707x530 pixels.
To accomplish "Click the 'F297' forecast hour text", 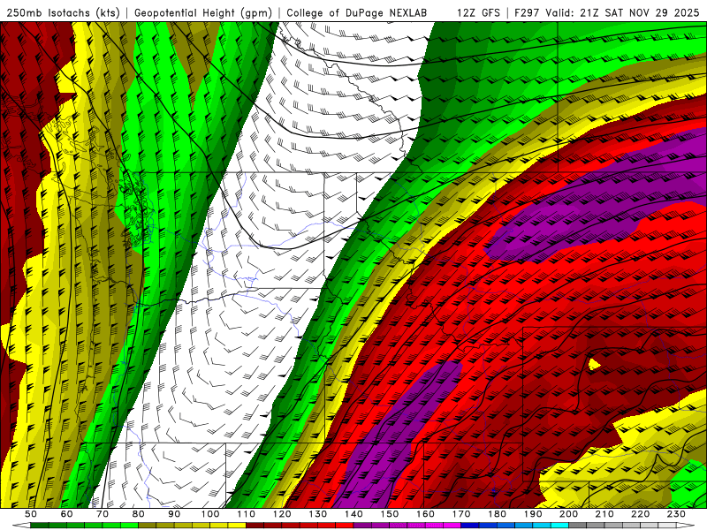I will [528, 13].
